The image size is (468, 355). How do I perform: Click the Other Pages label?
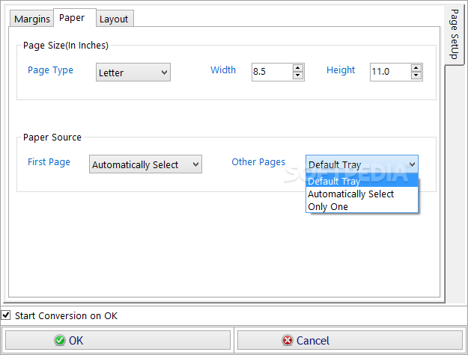(x=258, y=162)
